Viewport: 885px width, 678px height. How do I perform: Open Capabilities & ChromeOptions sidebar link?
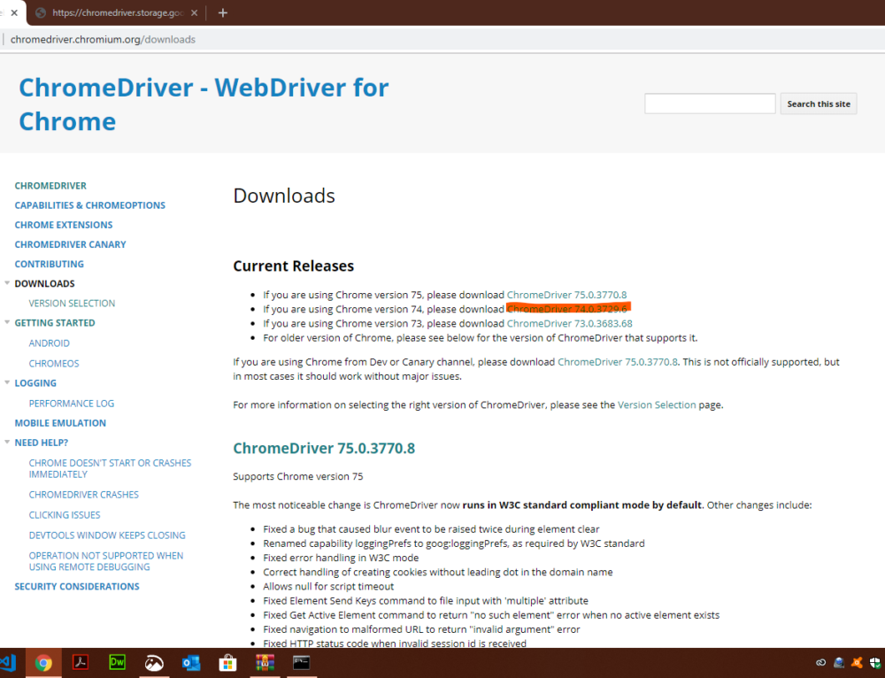pos(89,205)
